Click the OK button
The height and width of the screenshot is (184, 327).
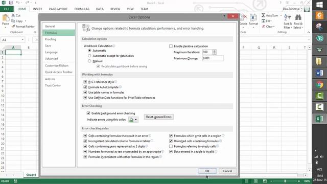click(207, 171)
